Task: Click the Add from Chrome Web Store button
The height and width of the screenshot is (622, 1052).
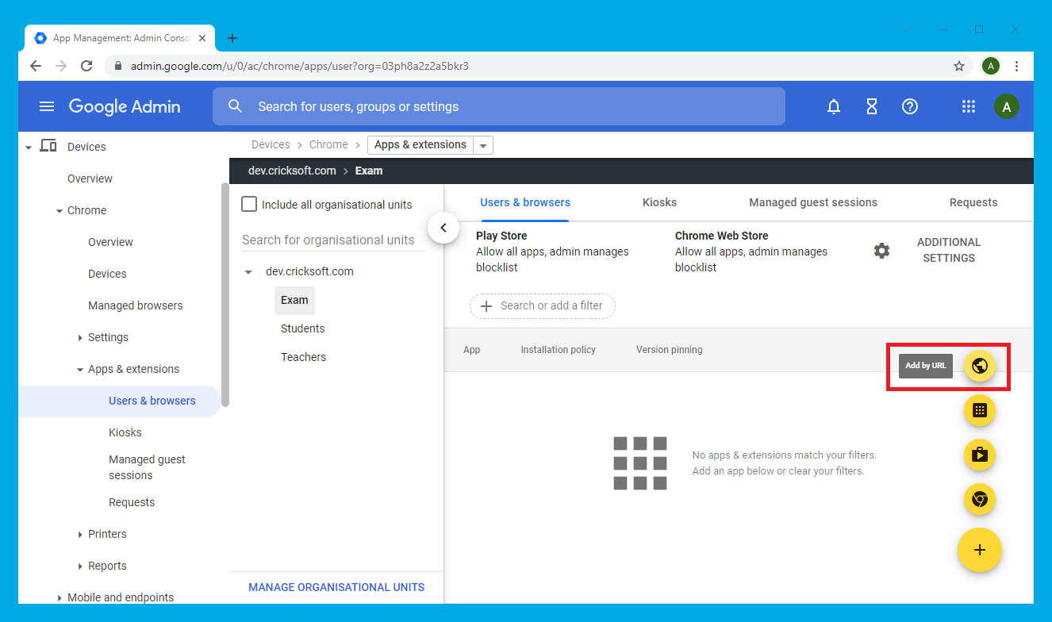Action: coord(979,499)
